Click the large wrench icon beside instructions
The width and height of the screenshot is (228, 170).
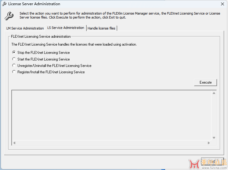(x=9, y=16)
